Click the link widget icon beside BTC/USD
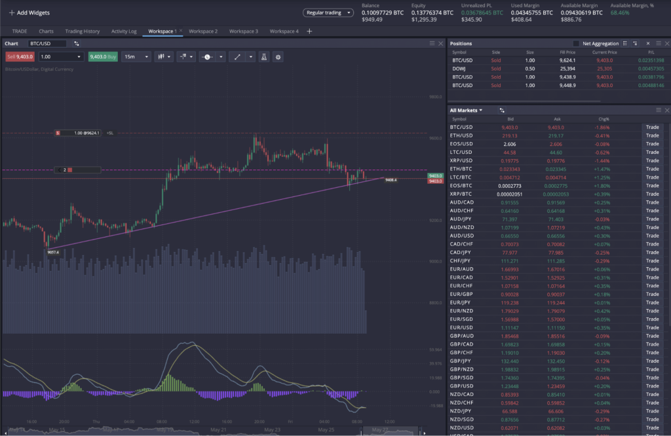The image size is (671, 436). click(x=77, y=43)
